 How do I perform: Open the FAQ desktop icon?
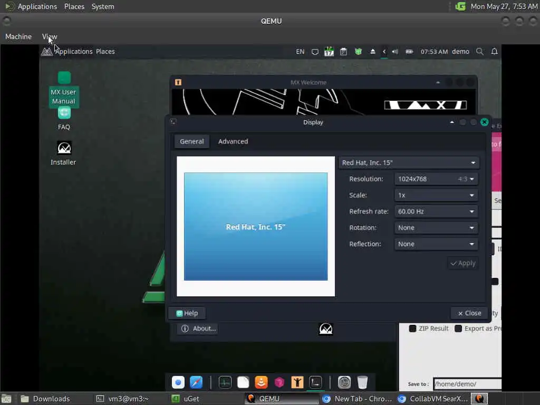(x=64, y=119)
